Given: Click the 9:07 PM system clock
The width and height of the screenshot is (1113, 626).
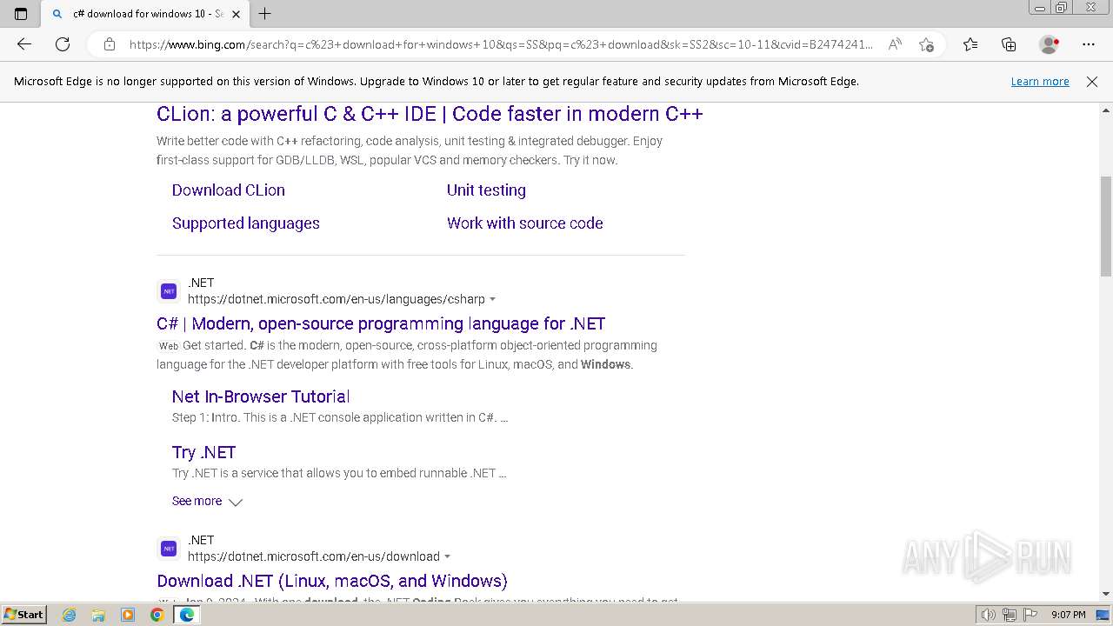Looking at the screenshot, I should (1069, 615).
